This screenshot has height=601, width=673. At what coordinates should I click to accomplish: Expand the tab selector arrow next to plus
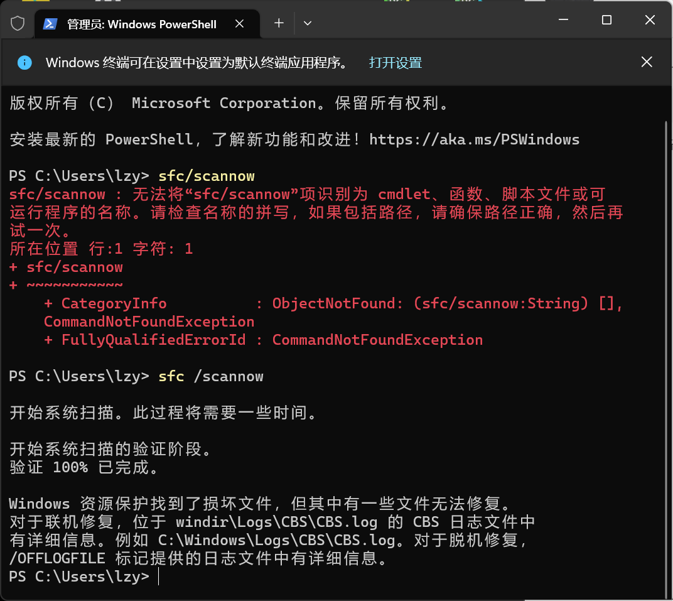click(307, 23)
